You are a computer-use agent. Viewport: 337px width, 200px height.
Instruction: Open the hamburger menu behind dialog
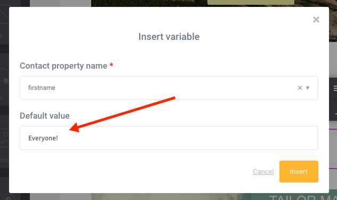pos(335,88)
